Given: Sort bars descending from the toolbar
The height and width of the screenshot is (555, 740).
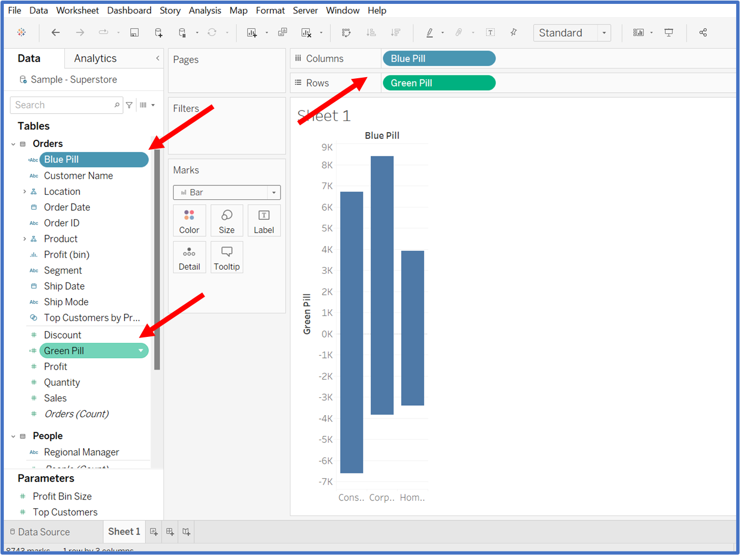Looking at the screenshot, I should [x=395, y=32].
